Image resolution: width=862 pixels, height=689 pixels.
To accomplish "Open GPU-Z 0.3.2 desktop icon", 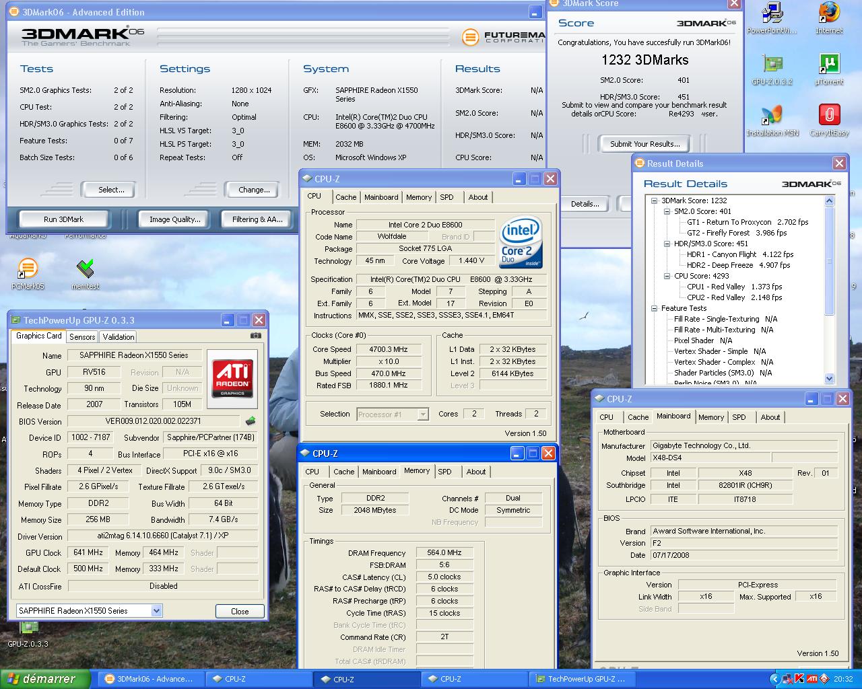I will coord(772,69).
